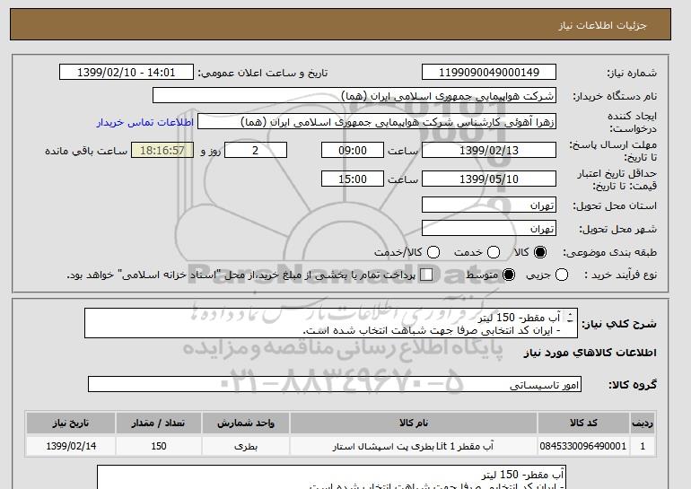Click the نام کالا column header
The width and height of the screenshot is (691, 489).
point(414,423)
